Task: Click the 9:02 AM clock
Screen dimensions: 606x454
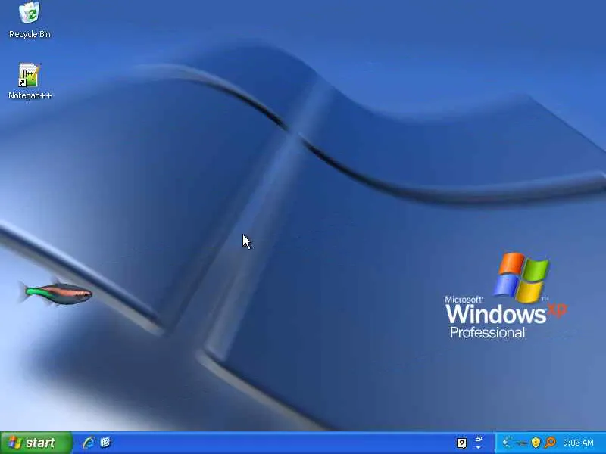Action: point(578,443)
